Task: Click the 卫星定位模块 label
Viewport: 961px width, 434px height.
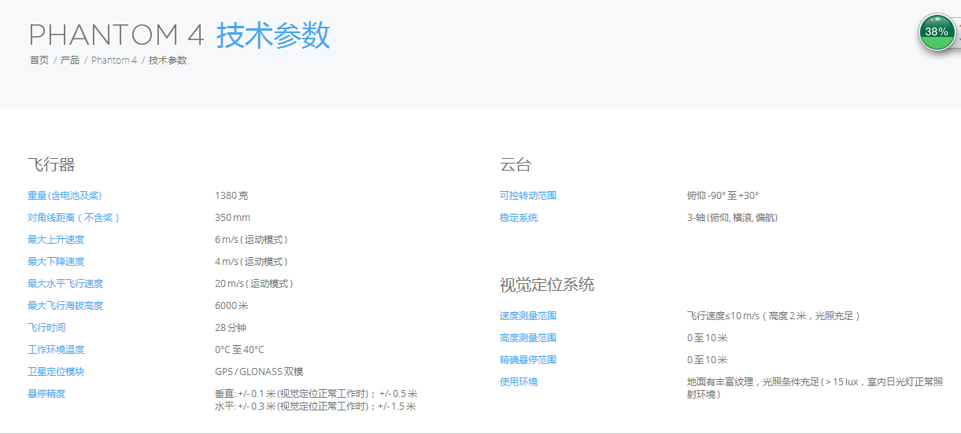Action: pyautogui.click(x=56, y=372)
